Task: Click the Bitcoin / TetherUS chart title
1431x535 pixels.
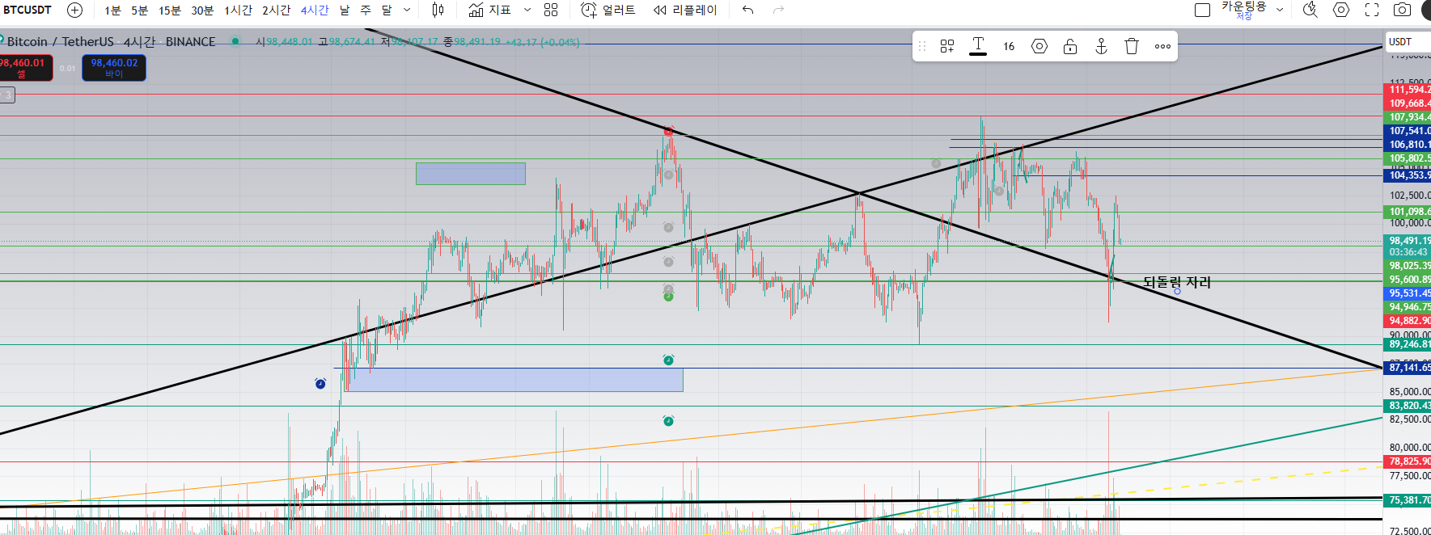Action: coord(61,41)
